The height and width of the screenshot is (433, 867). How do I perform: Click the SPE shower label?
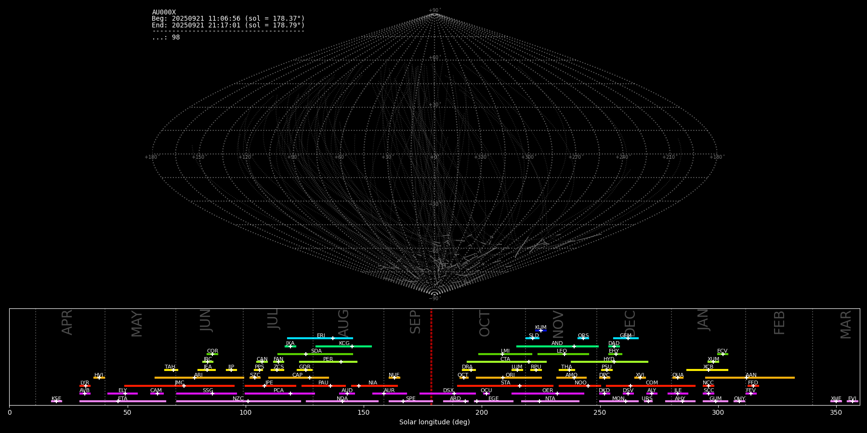[410, 399]
